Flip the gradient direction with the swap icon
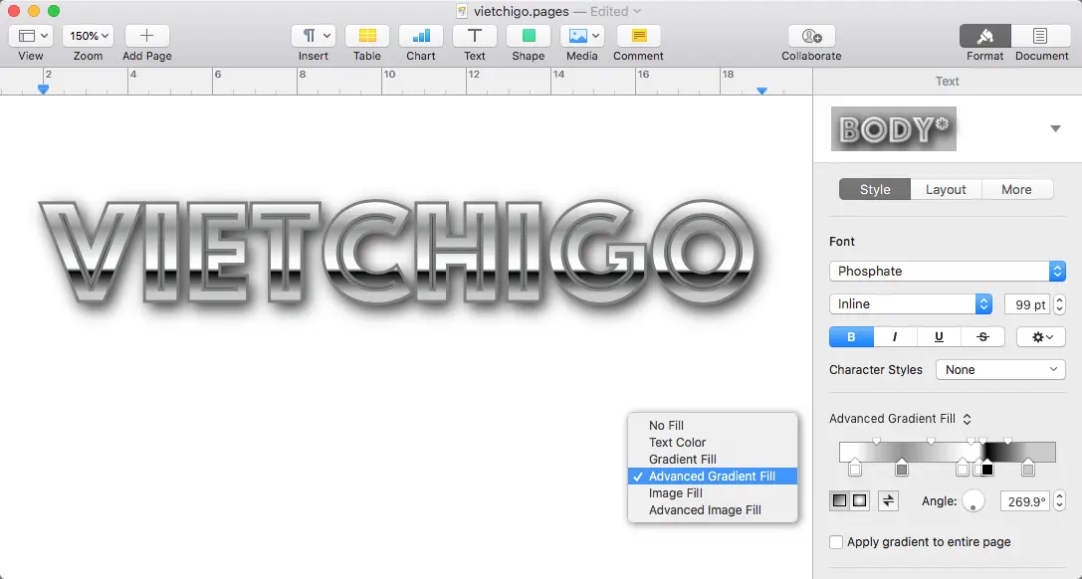The image size is (1082, 579). click(889, 500)
